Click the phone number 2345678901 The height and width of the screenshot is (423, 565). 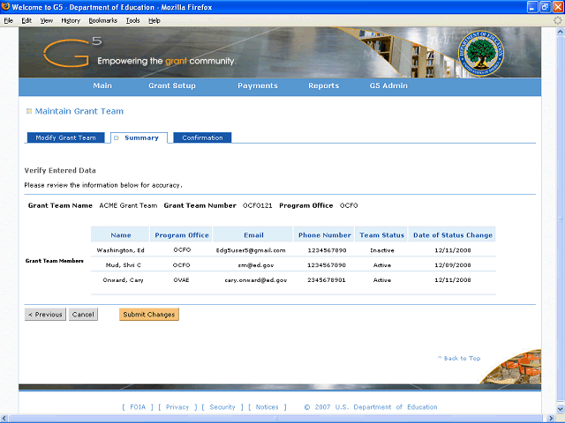[327, 280]
